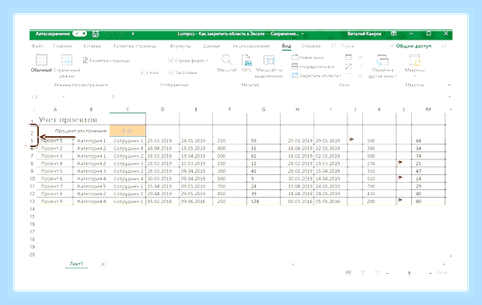Click status bar Page Layout view icon
Image resolution: width=482 pixels, height=305 pixels.
click(363, 272)
